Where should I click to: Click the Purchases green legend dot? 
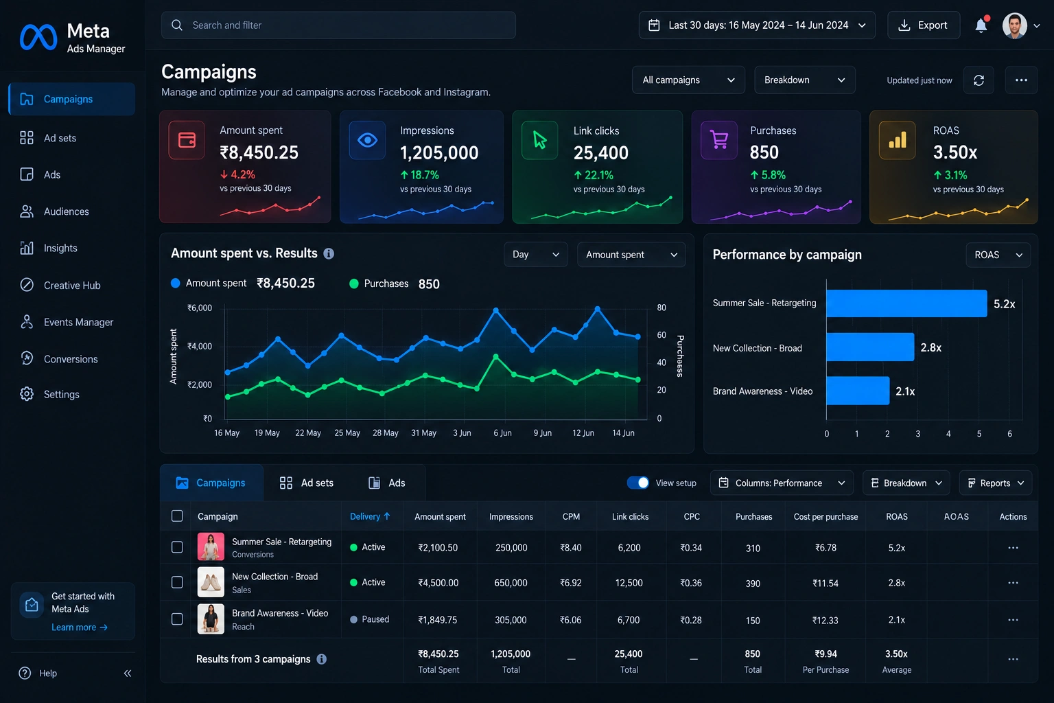(x=354, y=284)
